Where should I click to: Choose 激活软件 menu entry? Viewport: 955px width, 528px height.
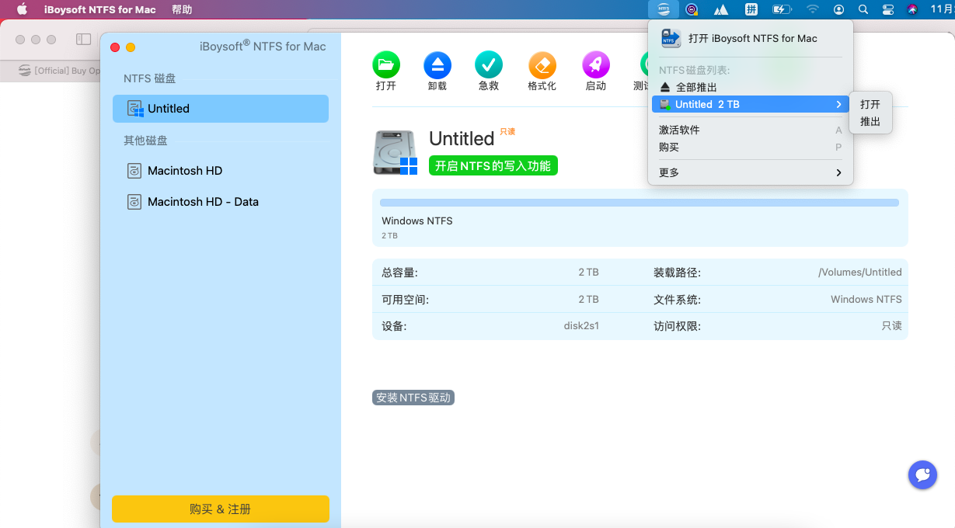[x=751, y=130]
